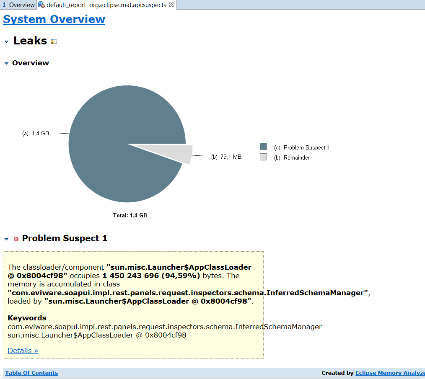Open Details » for Problem Suspect 1
The width and height of the screenshot is (425, 379).
pos(23,351)
